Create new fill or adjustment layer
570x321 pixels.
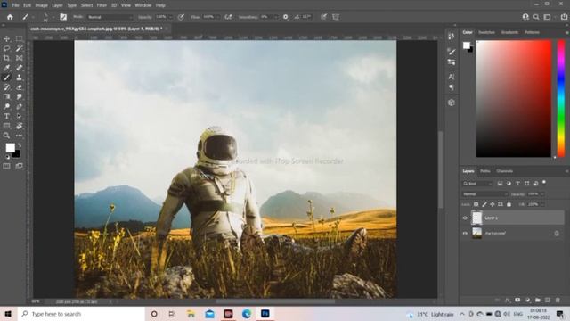tap(527, 300)
